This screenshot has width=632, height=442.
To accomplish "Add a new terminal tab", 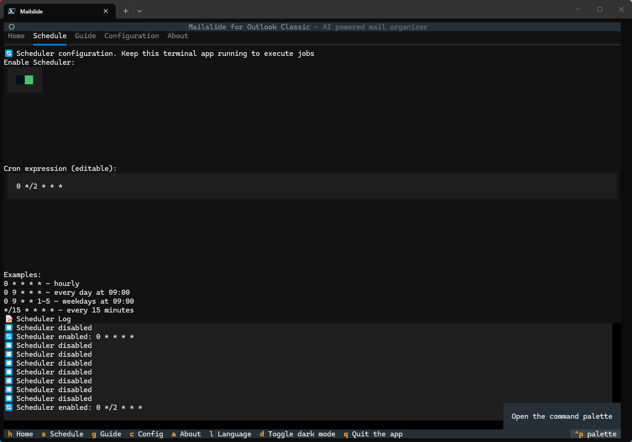I will tap(125, 11).
